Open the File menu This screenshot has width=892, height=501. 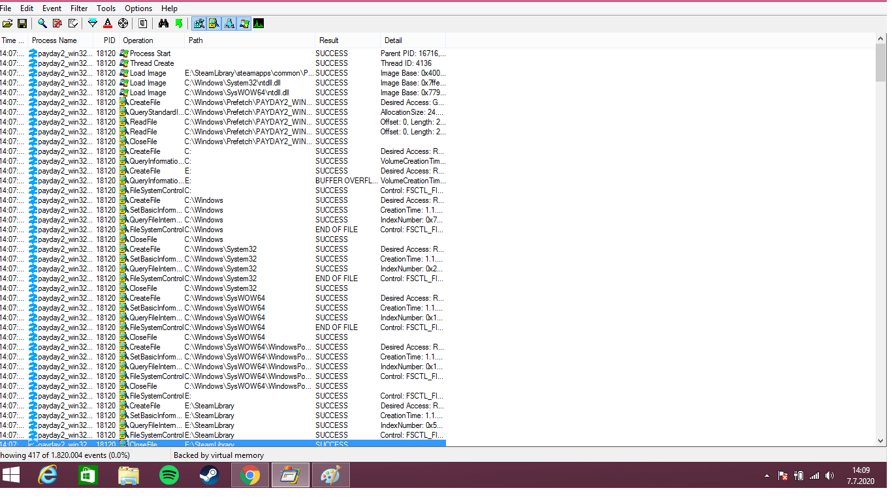[6, 8]
